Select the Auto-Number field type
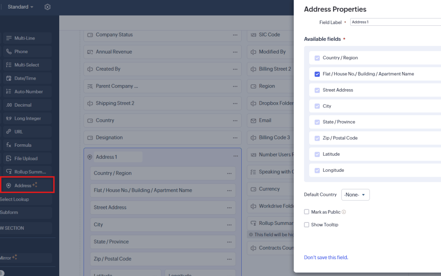This screenshot has width=441, height=276. tap(27, 92)
